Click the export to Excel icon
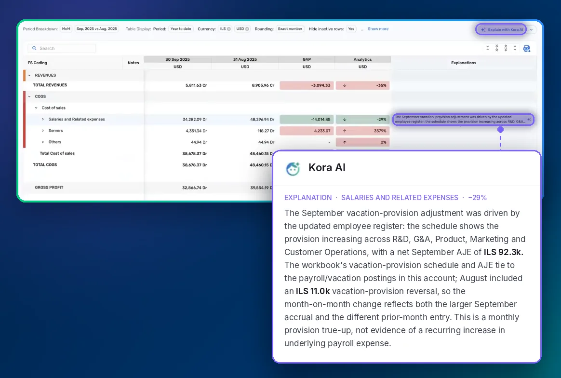The width and height of the screenshot is (561, 378). tap(527, 48)
